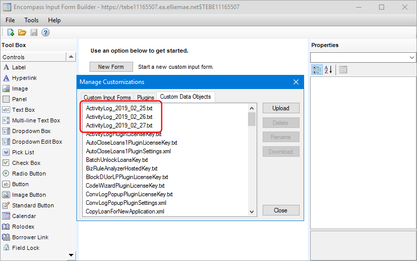Open the Help menu
The height and width of the screenshot is (261, 417).
[54, 20]
